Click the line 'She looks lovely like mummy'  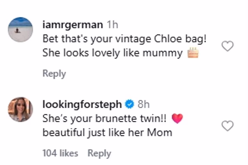(113, 53)
